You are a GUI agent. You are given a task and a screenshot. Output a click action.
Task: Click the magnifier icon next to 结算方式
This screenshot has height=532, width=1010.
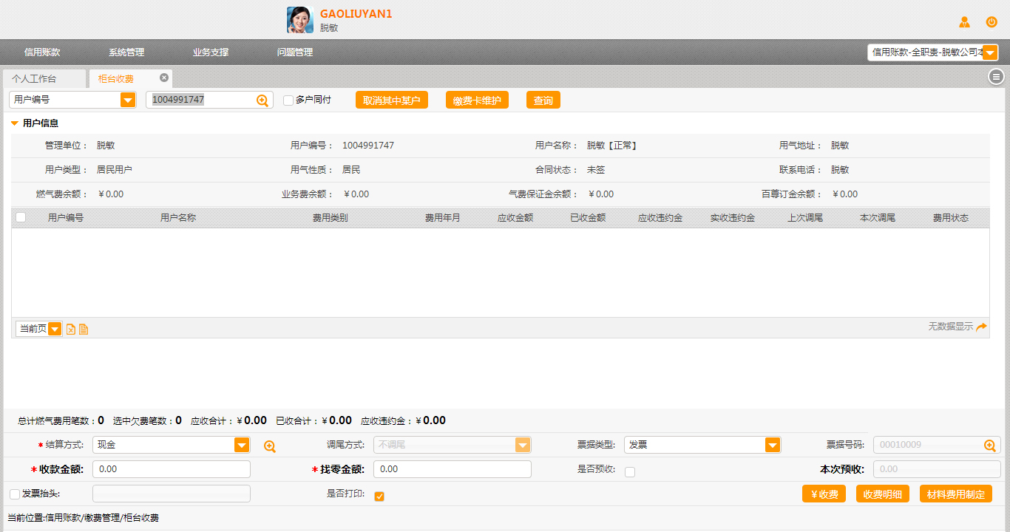[x=270, y=446]
